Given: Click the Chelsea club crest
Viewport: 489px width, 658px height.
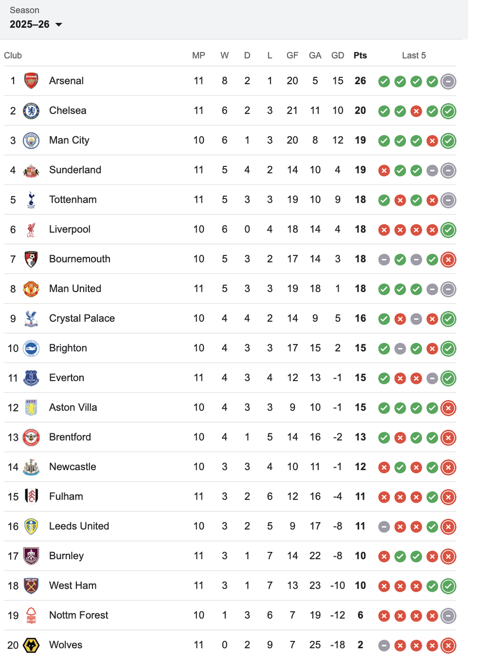Looking at the screenshot, I should pos(31,111).
